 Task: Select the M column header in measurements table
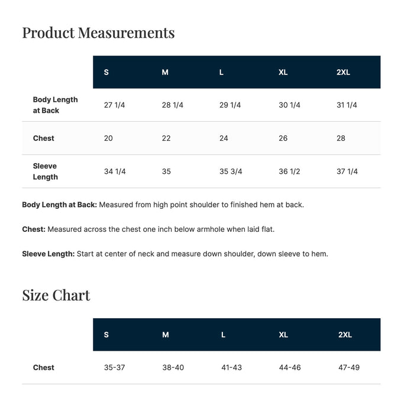click(x=165, y=72)
